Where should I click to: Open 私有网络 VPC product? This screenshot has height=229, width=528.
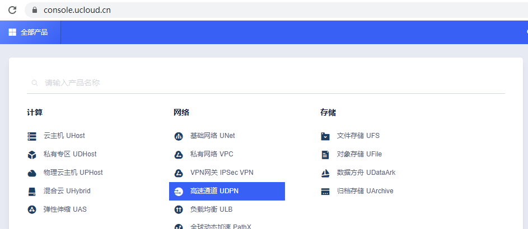pyautogui.click(x=212, y=154)
